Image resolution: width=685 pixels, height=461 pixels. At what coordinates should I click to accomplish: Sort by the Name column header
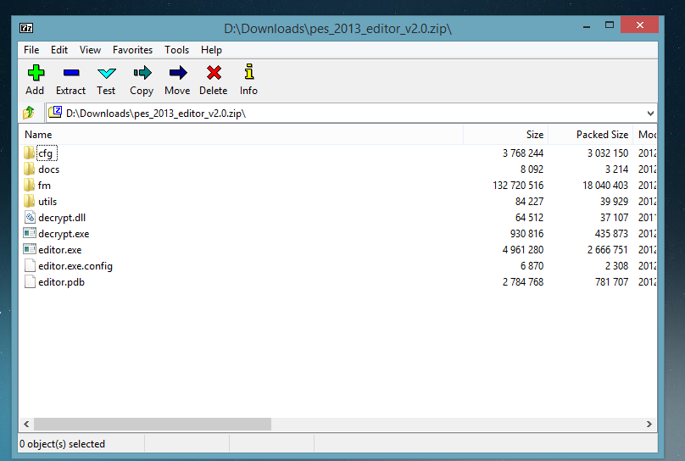click(241, 135)
